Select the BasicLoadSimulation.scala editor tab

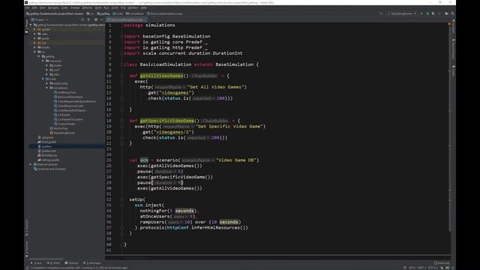127,19
